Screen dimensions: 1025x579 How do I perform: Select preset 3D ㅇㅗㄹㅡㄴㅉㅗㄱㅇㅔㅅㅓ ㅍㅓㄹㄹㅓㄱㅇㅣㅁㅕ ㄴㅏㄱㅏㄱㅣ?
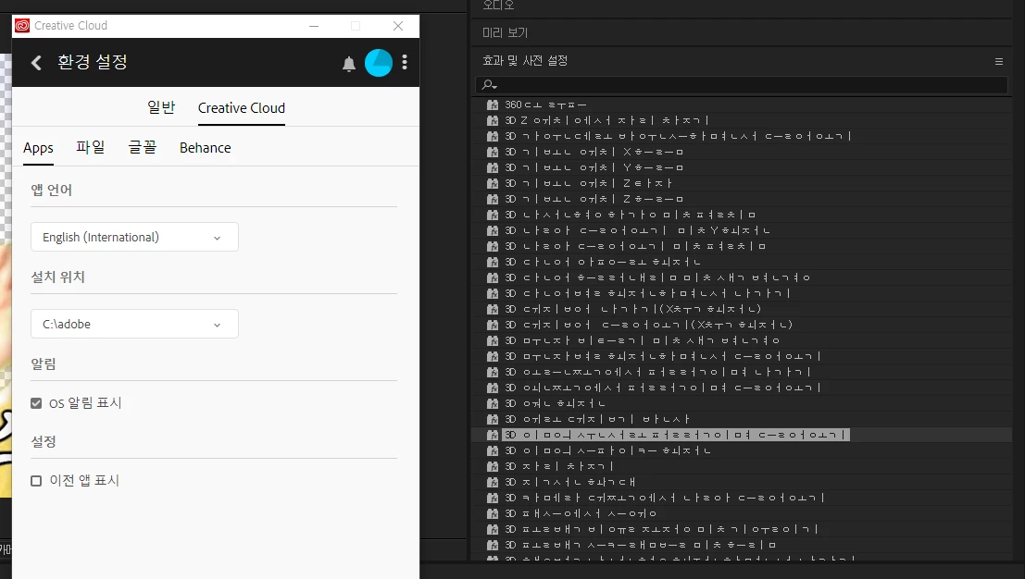(657, 372)
